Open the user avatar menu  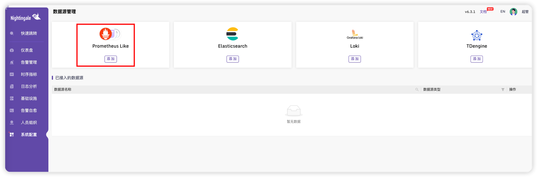click(513, 12)
